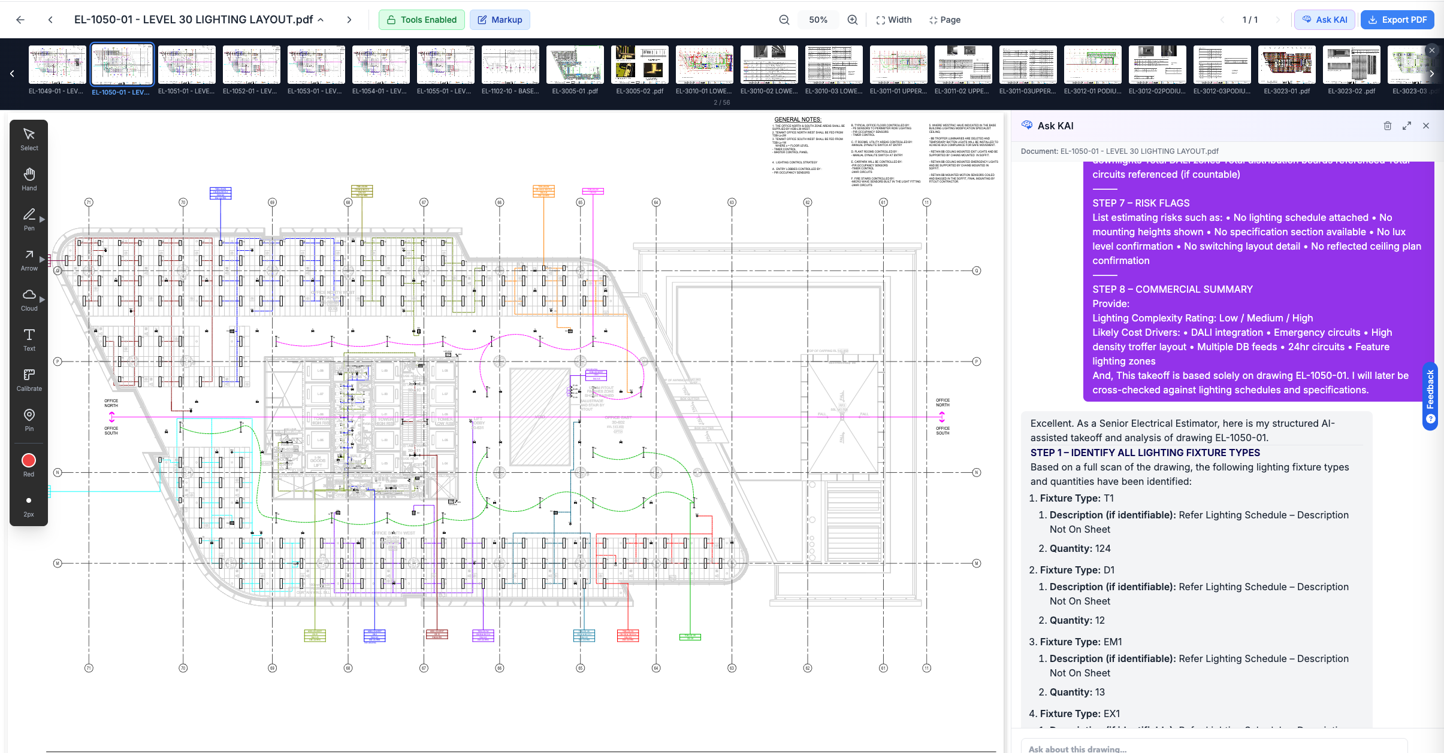Toggle Markup mode on
This screenshot has width=1444, height=753.
click(x=500, y=20)
